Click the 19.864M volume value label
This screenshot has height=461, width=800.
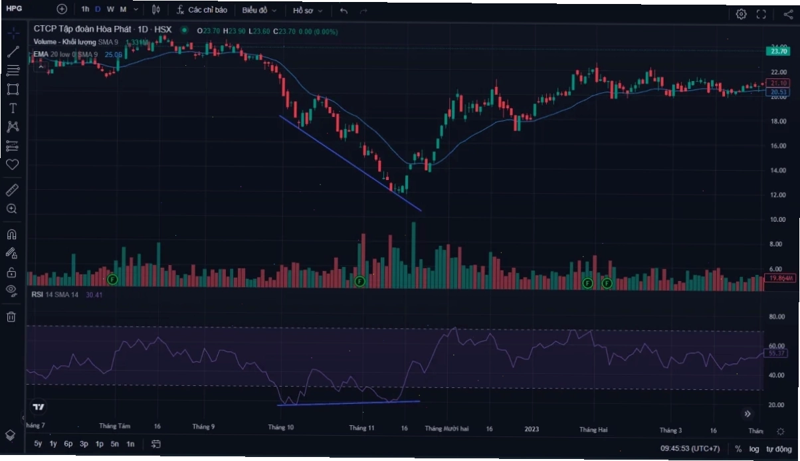[x=780, y=278]
